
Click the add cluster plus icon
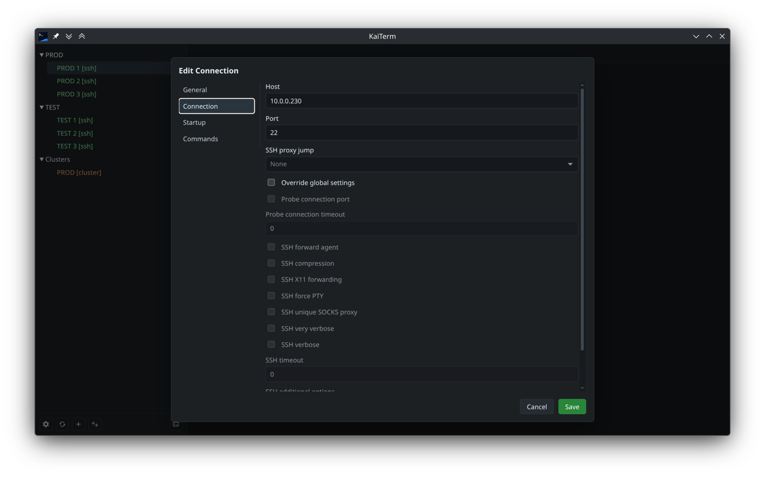pos(95,424)
